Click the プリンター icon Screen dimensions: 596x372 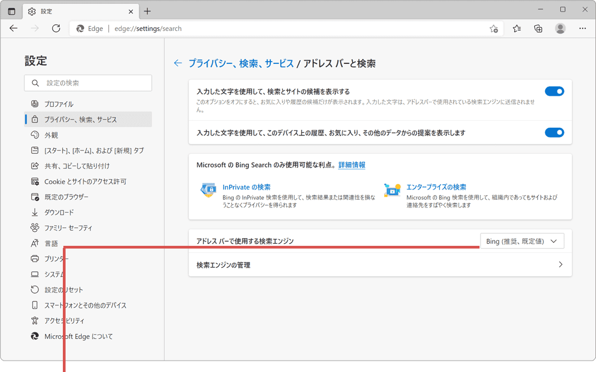click(x=35, y=259)
